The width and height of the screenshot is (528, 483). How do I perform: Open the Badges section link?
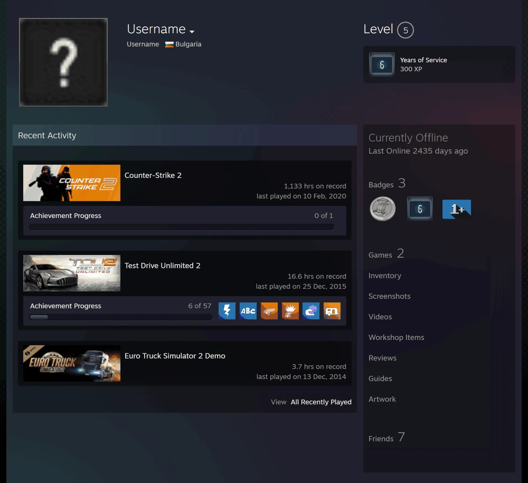coord(387,183)
